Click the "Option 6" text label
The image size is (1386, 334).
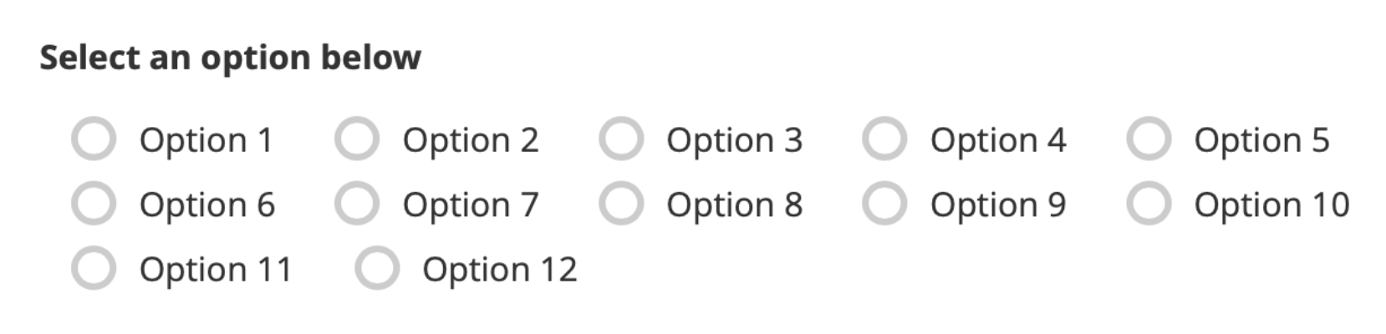click(x=206, y=205)
